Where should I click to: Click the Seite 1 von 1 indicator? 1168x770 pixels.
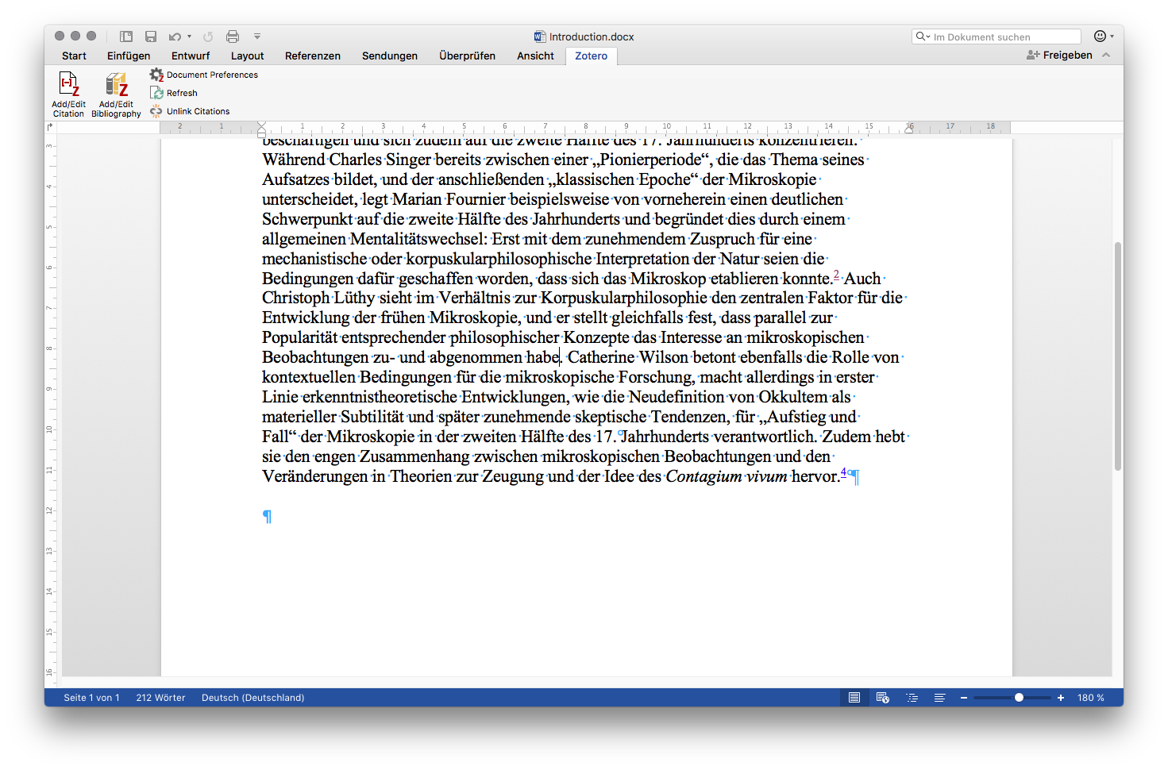pos(91,698)
